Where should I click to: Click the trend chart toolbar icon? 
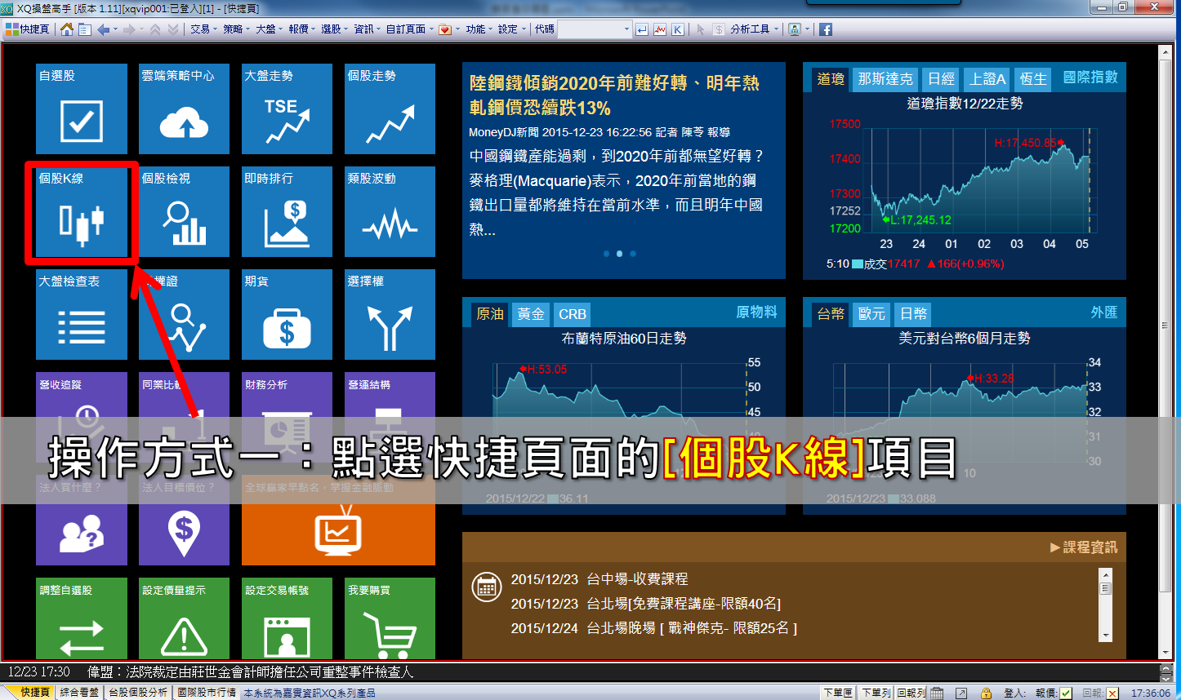pyautogui.click(x=660, y=29)
